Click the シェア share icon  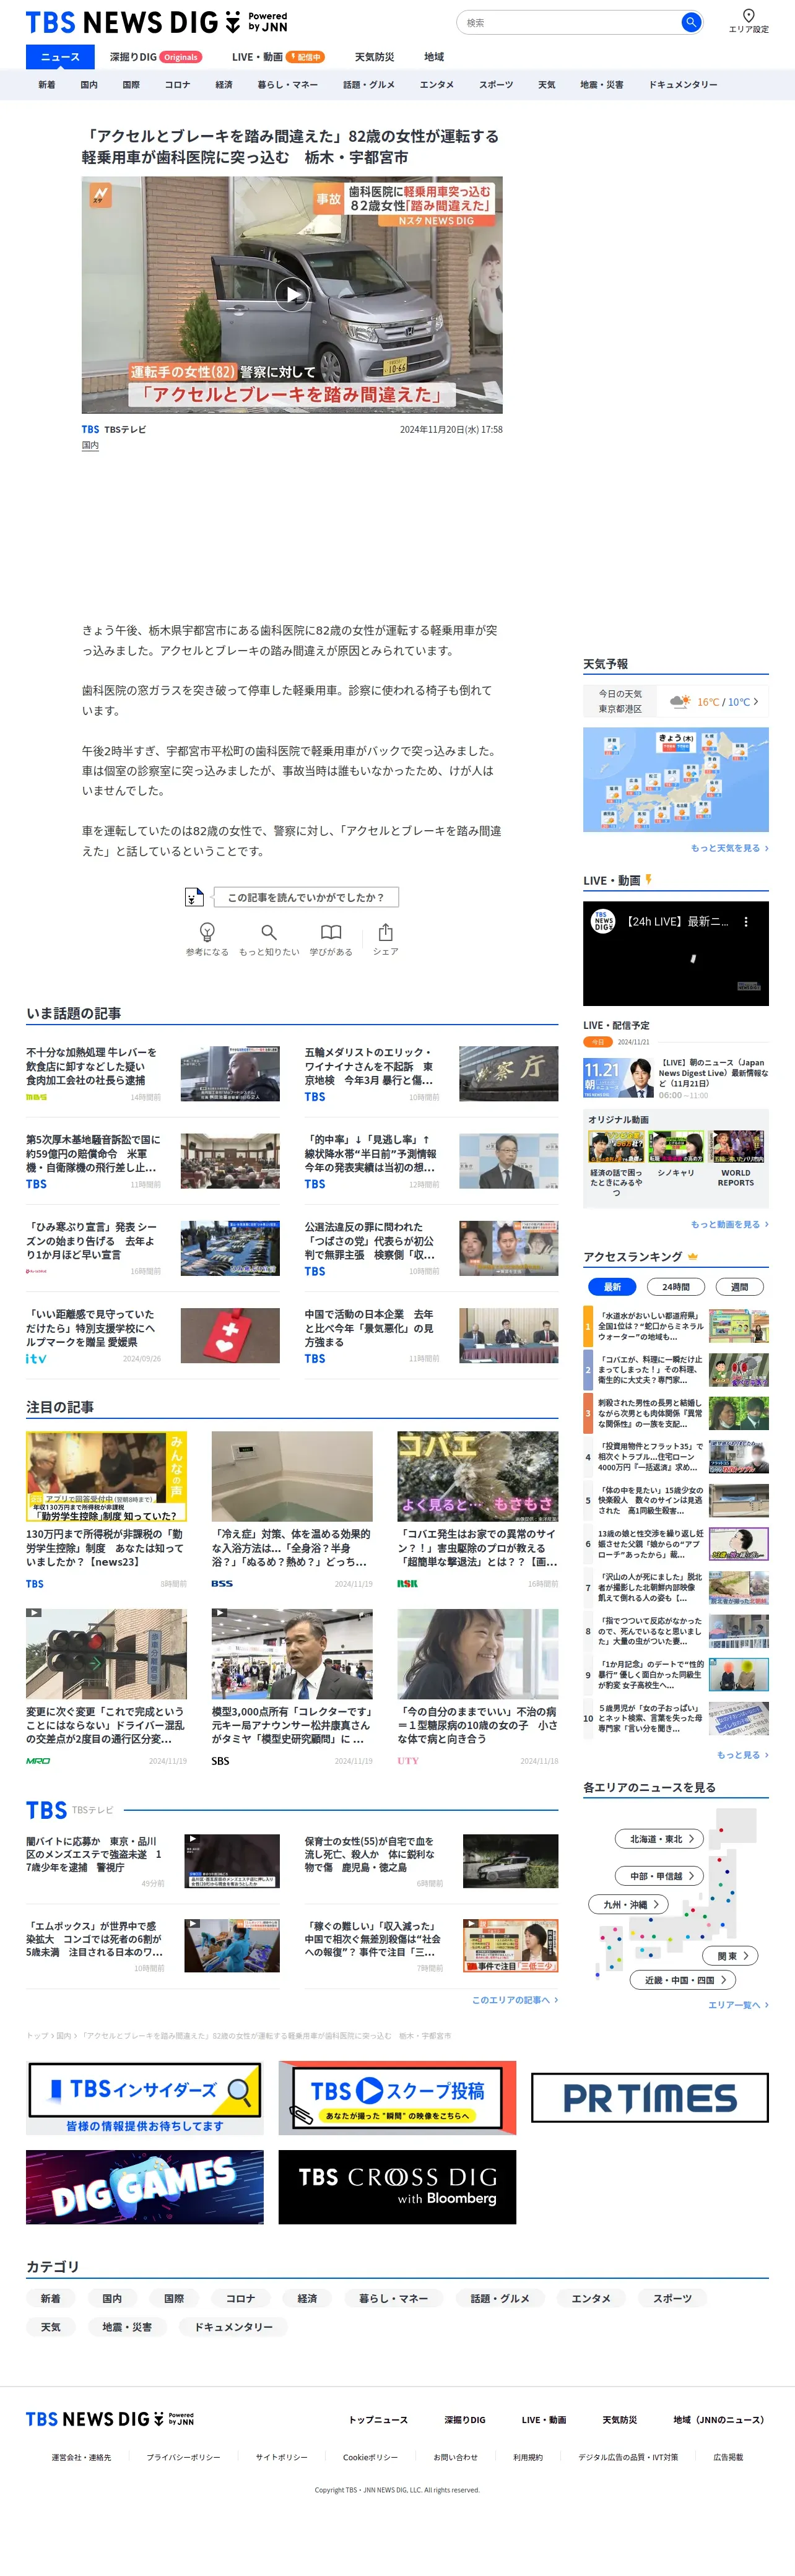click(x=386, y=932)
